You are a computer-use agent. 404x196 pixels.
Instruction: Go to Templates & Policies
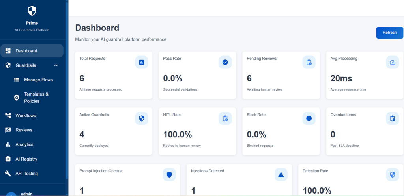(x=36, y=98)
